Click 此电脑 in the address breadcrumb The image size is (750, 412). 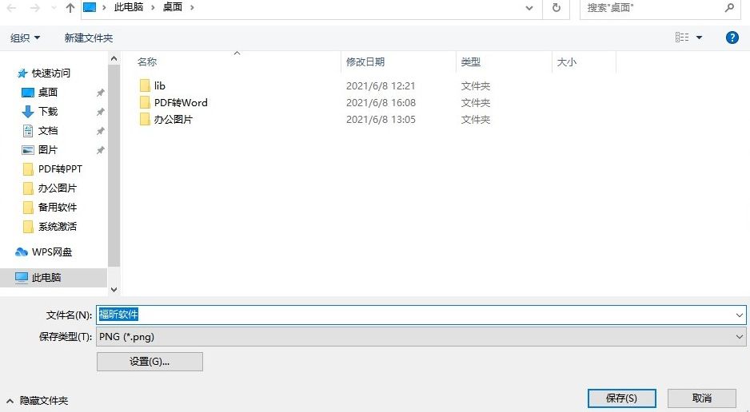click(x=128, y=7)
